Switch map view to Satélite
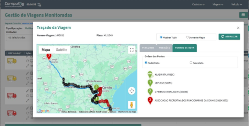The image size is (249, 126). 61,50
